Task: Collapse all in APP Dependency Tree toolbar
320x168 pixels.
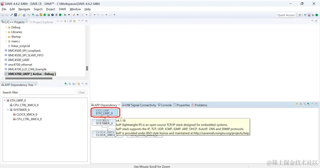Action: (70, 84)
